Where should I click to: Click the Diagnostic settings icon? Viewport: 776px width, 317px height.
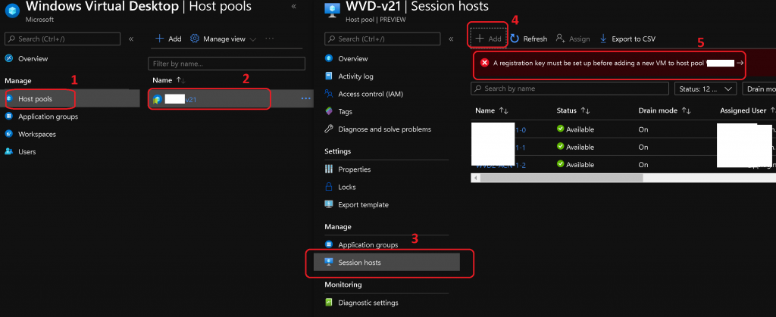[x=329, y=303]
